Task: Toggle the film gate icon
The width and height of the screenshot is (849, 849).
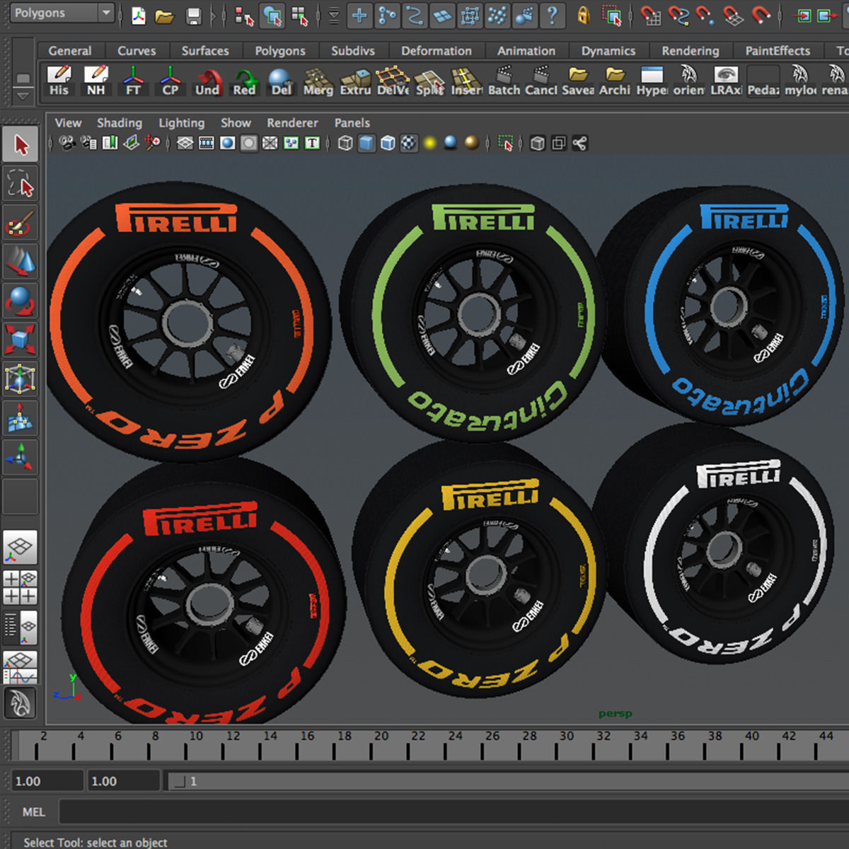Action: click(206, 144)
